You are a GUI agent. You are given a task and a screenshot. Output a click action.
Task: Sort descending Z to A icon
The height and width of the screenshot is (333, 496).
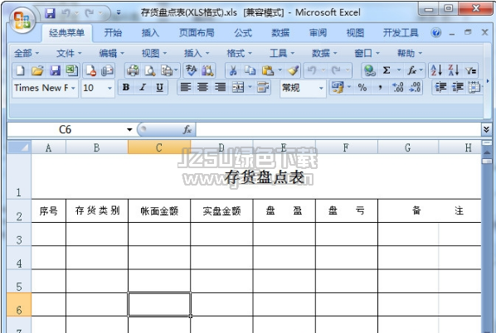coord(454,70)
